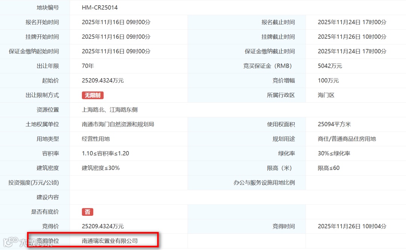The height and width of the screenshot is (250, 406).
Task: Click the 资源位置 label
Action: [48, 110]
